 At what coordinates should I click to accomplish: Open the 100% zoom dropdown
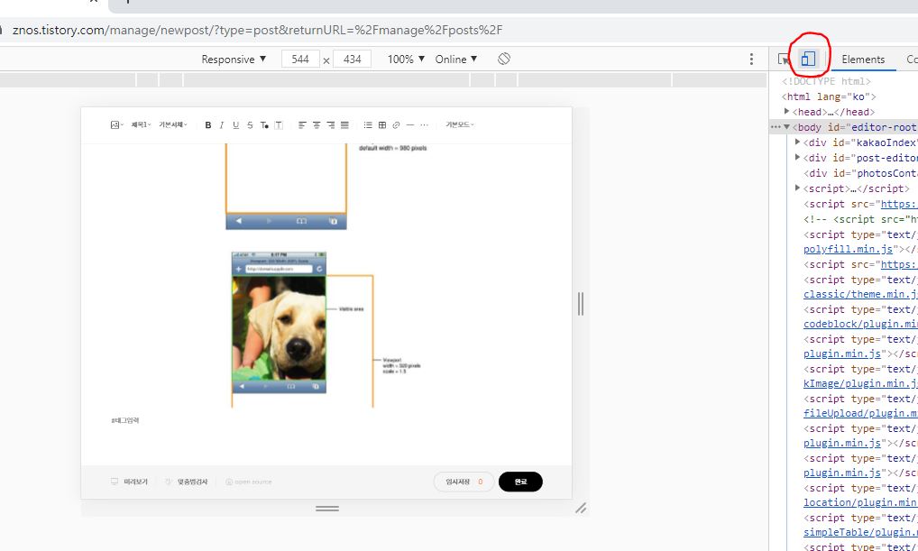(x=406, y=60)
